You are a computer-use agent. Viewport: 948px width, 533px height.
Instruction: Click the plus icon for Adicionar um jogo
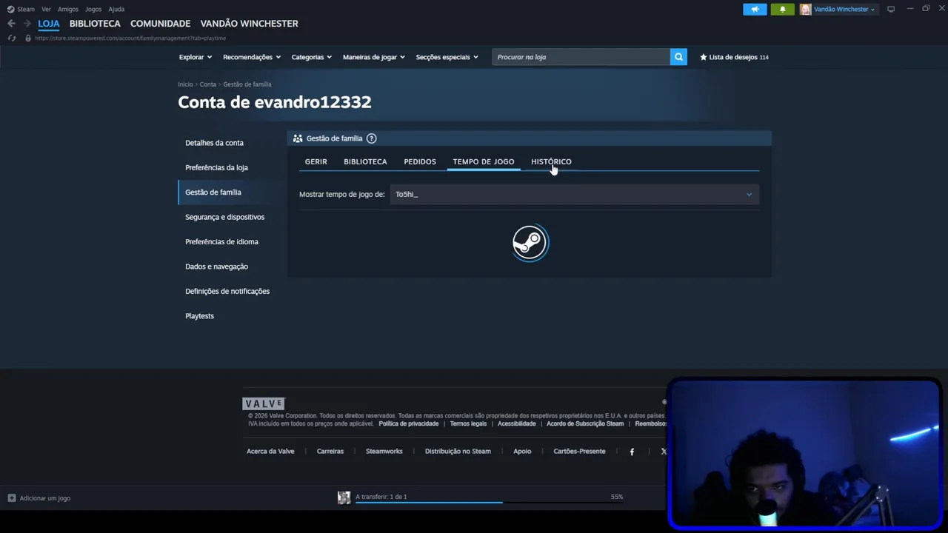[12, 498]
